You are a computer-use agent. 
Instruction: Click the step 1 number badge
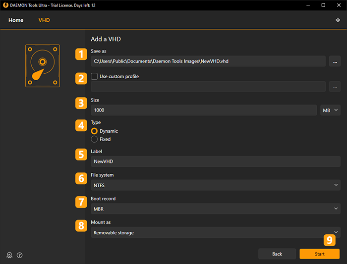click(x=81, y=54)
